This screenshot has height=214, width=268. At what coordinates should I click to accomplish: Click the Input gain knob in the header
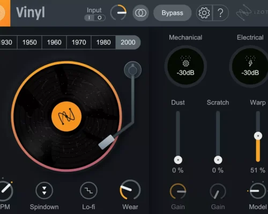(x=118, y=13)
